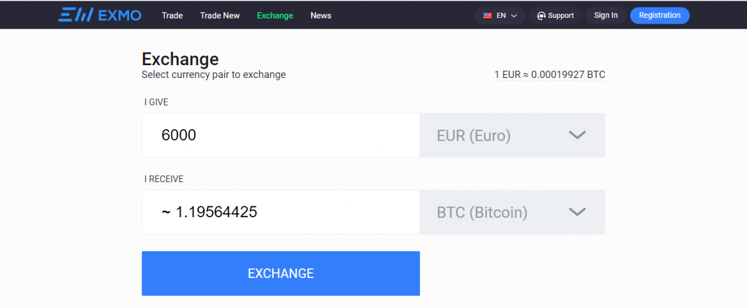This screenshot has width=747, height=308.
Task: Click the blue Registration button
Action: (660, 15)
